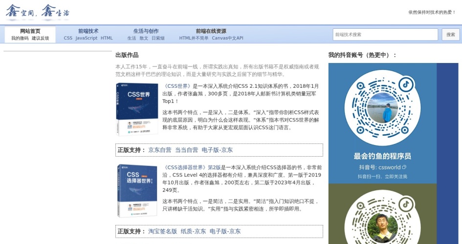
Task: Focus the 前端技术搜索 search field
Action: point(385,35)
